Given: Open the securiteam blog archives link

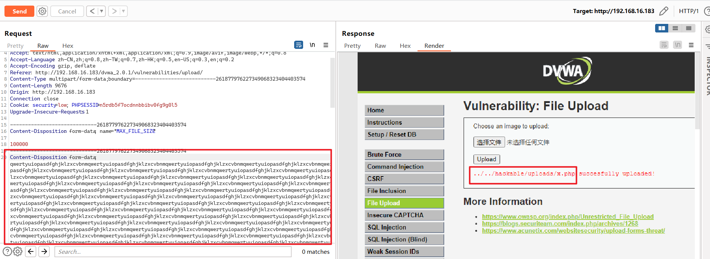Looking at the screenshot, I should pos(560,224).
